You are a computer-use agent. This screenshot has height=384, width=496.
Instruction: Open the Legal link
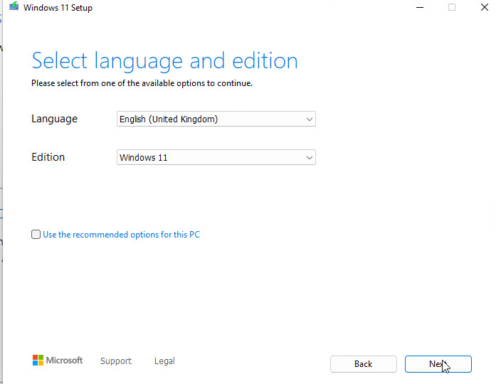164,361
